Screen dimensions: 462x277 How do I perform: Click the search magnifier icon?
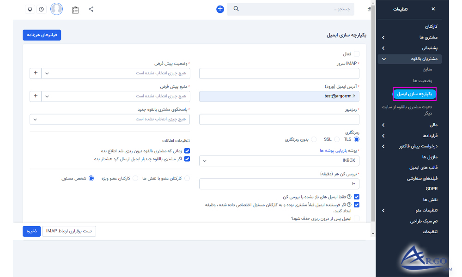pos(236,9)
